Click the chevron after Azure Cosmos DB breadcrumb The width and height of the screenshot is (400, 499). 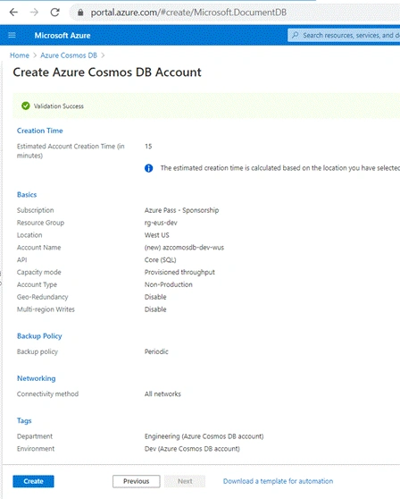tap(103, 55)
